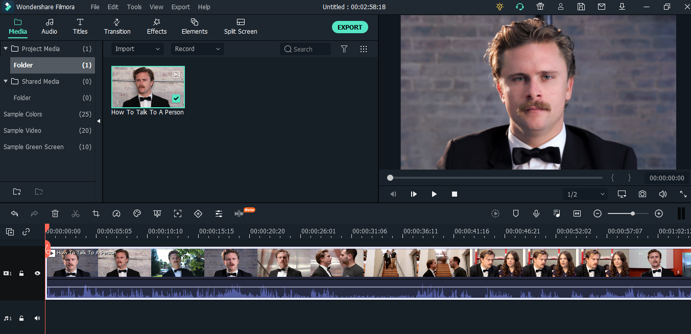Screen dimensions: 691x334
Task: Take a snapshot of the preview frame
Action: point(642,194)
